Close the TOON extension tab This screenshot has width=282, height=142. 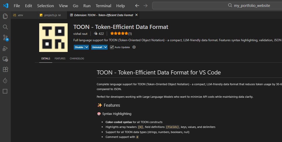(136, 15)
